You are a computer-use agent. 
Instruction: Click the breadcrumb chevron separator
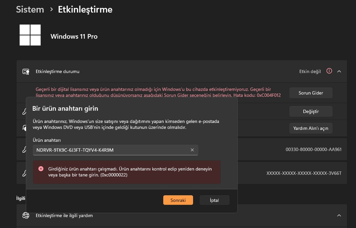[x=51, y=10]
